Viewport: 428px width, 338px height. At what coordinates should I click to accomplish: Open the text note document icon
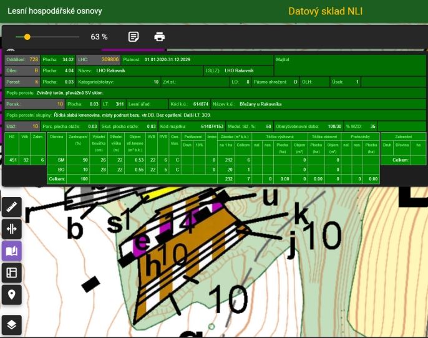click(x=134, y=37)
